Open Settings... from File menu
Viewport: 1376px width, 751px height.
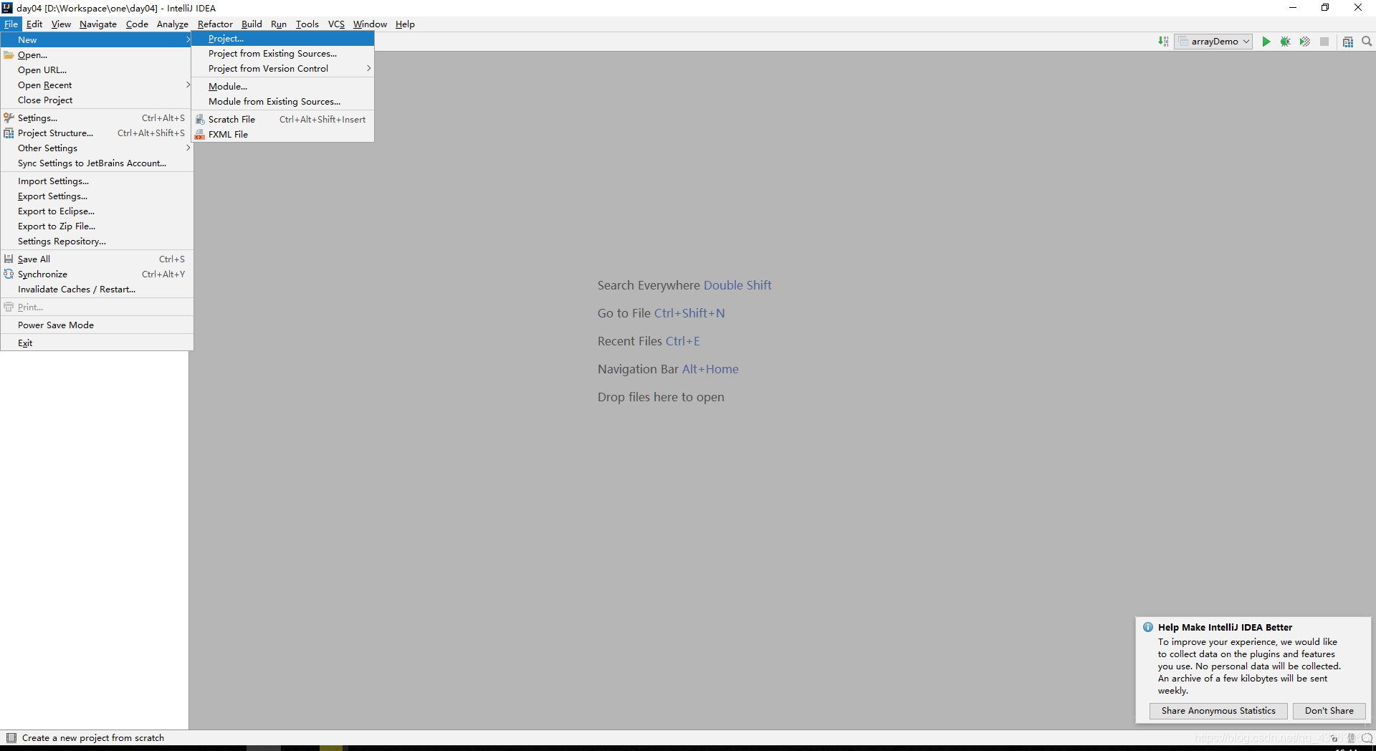(x=97, y=118)
